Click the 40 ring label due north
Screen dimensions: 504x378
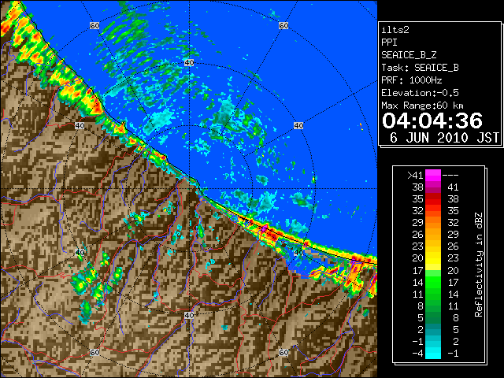(x=189, y=62)
